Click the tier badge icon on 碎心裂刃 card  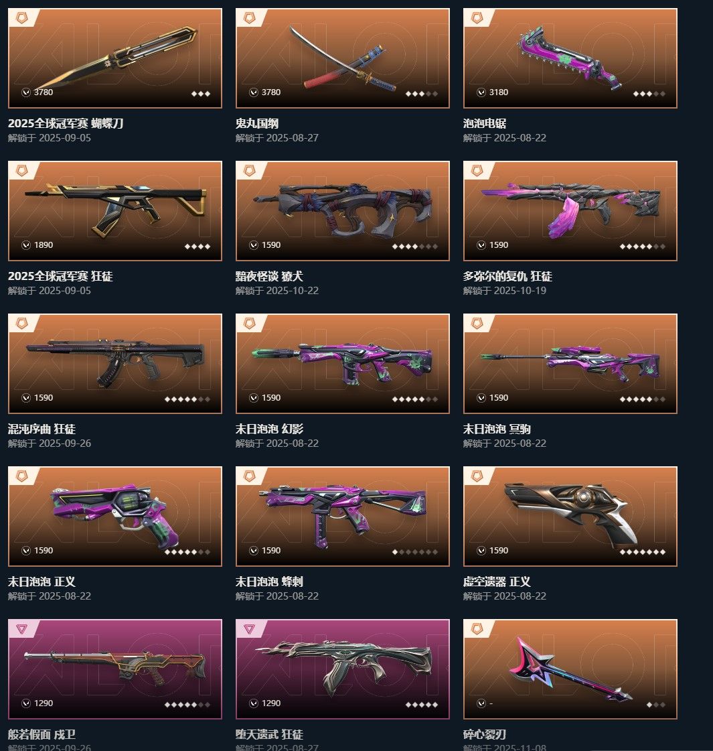click(477, 629)
